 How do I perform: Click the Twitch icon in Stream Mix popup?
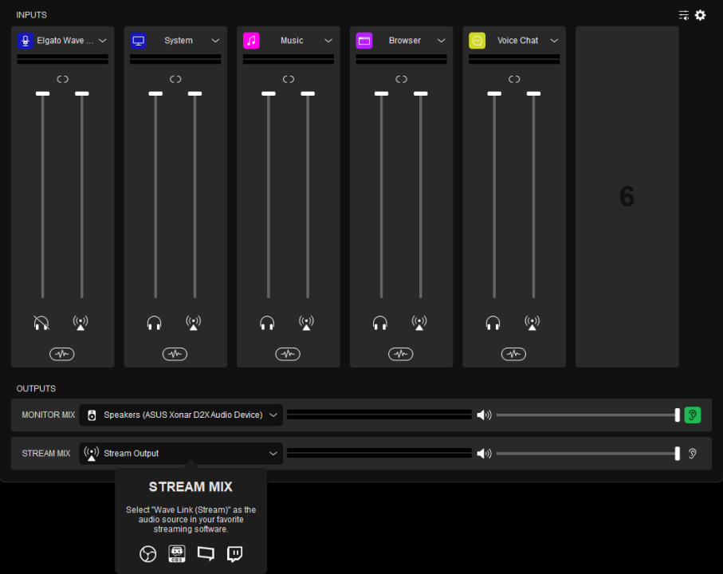point(234,553)
